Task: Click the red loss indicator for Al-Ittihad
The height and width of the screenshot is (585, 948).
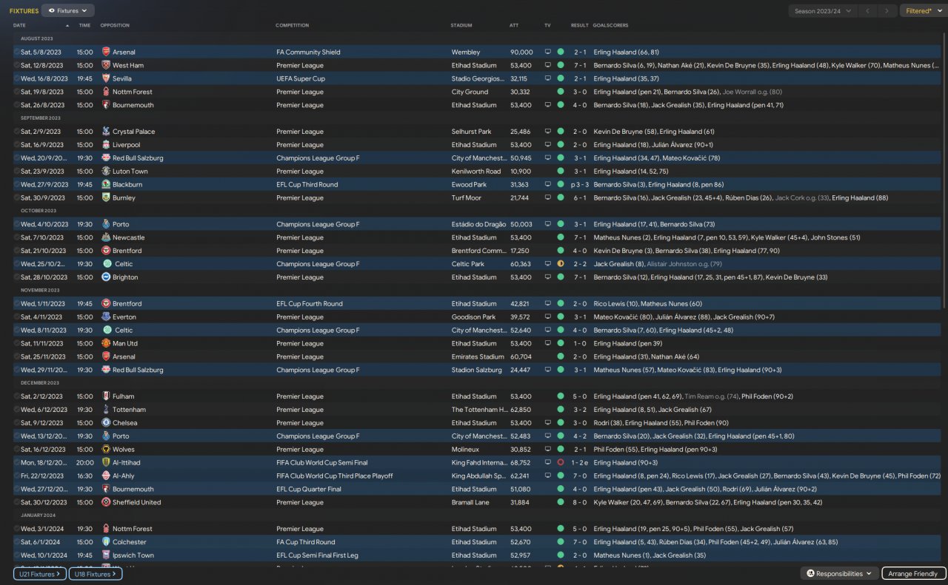Action: pos(561,463)
